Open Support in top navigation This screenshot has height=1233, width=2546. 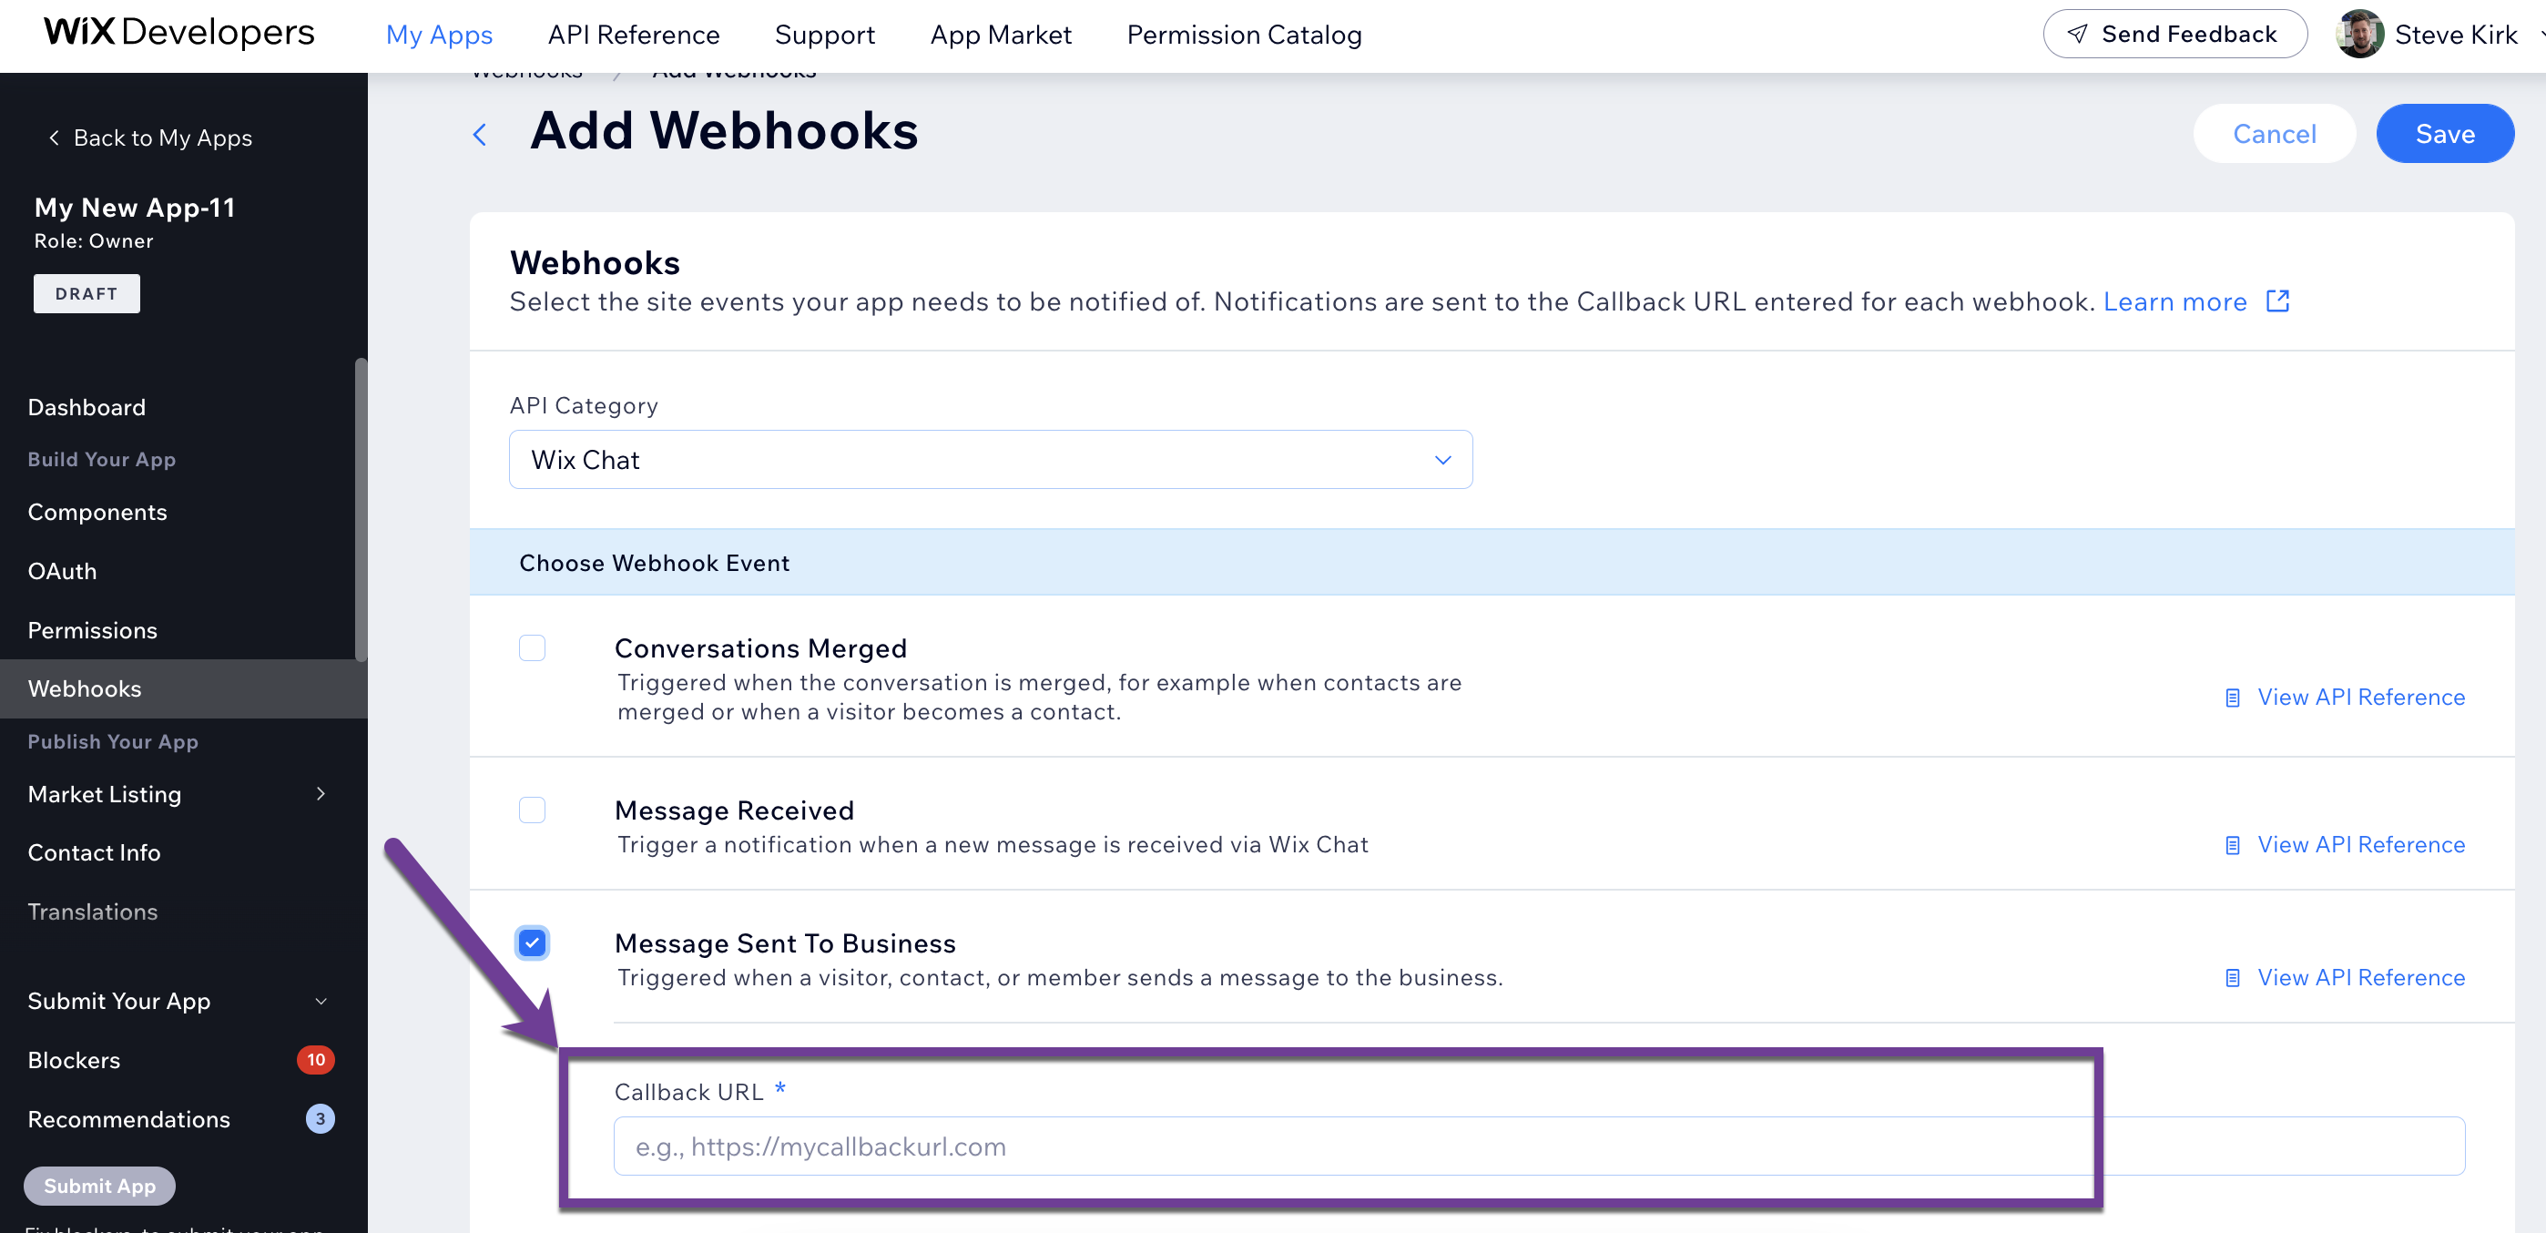[824, 35]
